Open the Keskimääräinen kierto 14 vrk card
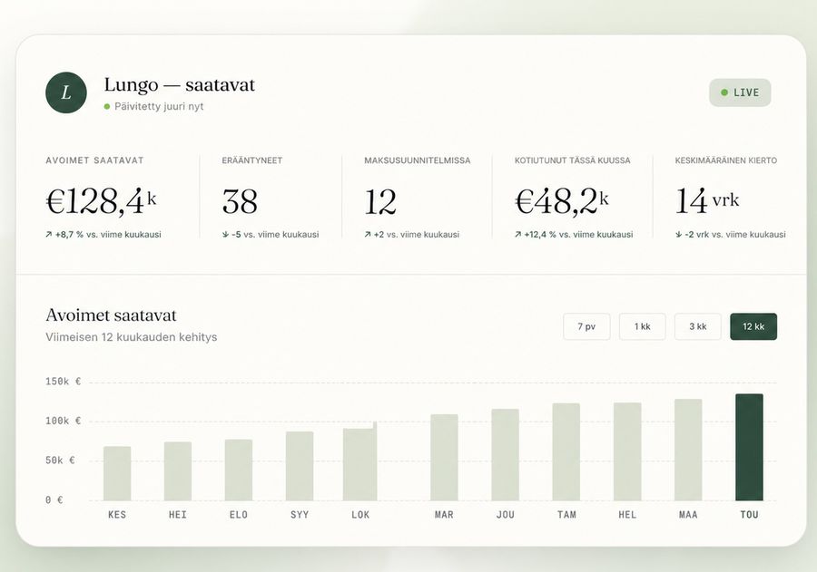Screen dimensions: 817x572 (x=730, y=198)
